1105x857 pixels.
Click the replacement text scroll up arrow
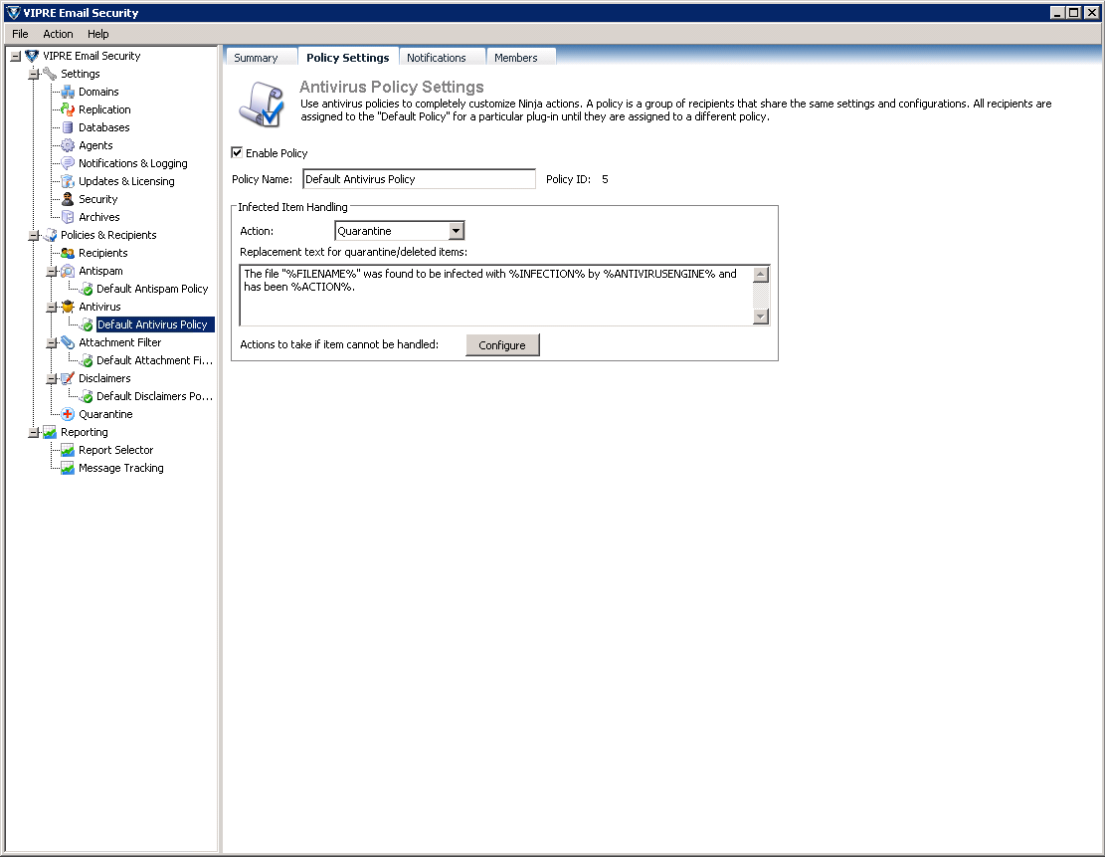pyautogui.click(x=761, y=275)
